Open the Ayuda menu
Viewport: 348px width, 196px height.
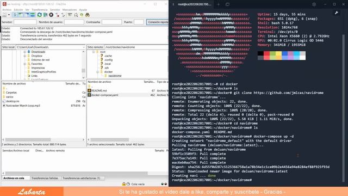point(83,10)
